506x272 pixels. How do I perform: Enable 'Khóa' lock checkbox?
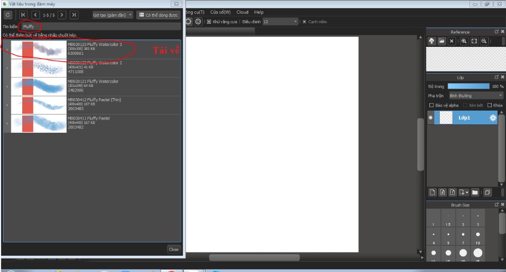pyautogui.click(x=490, y=105)
